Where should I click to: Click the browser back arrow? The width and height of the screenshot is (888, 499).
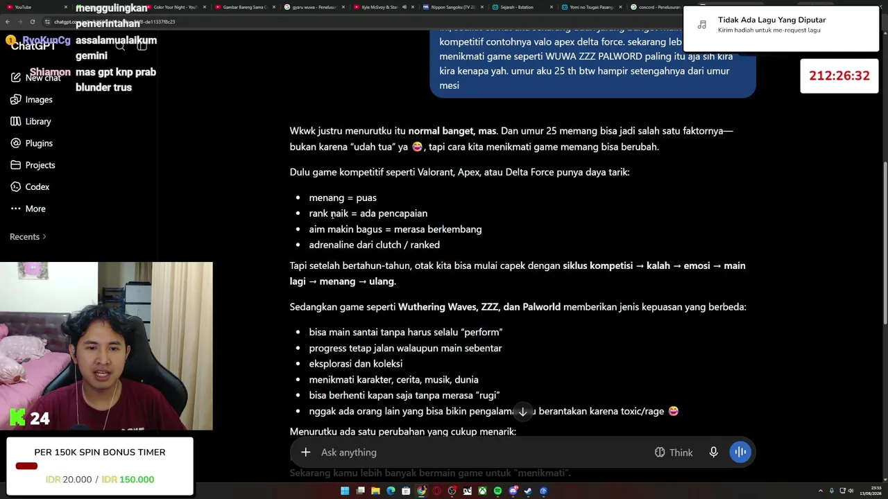pyautogui.click(x=8, y=22)
